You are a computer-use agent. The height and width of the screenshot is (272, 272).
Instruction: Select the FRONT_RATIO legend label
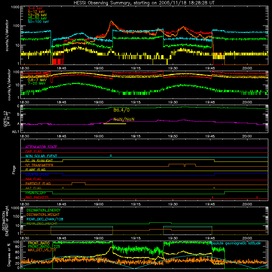coord(39,243)
